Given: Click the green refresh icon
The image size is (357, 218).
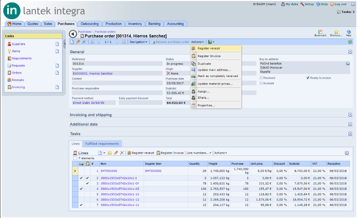Looking at the screenshot, I should click(350, 42).
